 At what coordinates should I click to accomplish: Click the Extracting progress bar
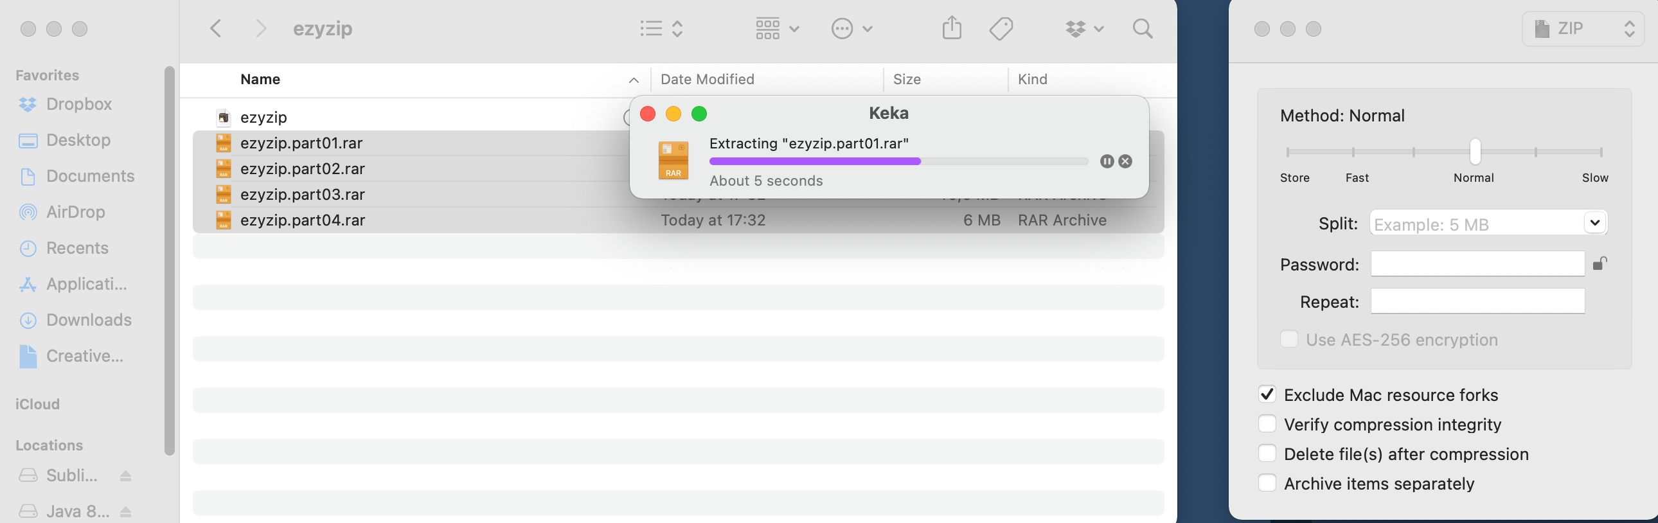[x=898, y=161]
